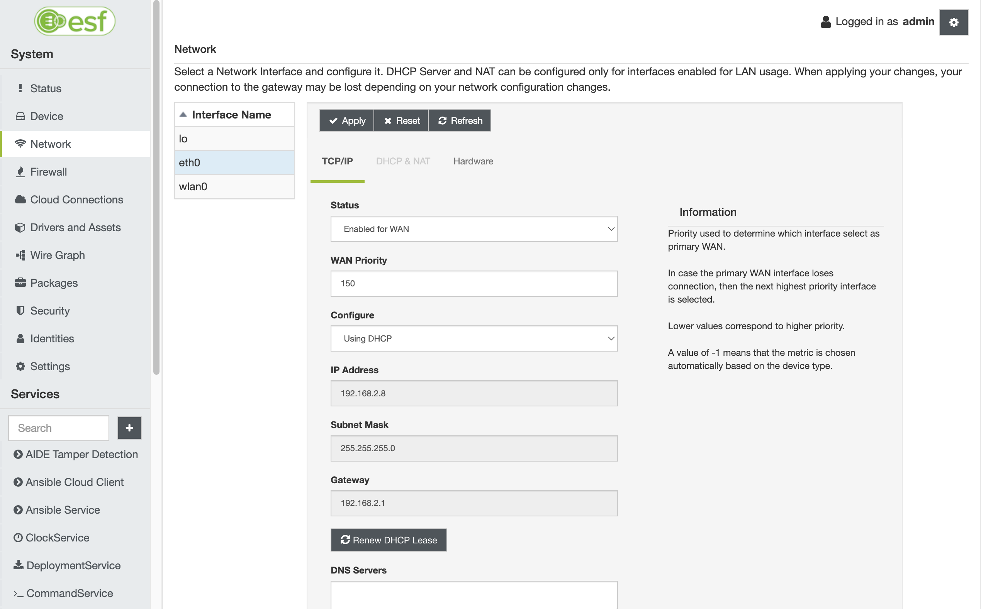Click the settings gear icon beside admin

pos(953,22)
